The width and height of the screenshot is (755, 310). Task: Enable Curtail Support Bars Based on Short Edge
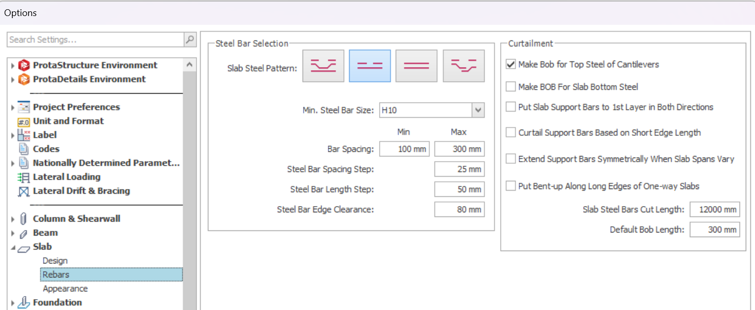pyautogui.click(x=511, y=133)
